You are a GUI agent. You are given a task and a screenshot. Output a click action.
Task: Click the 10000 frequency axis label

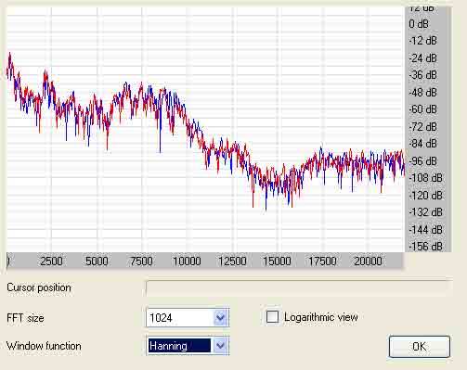coord(187,262)
